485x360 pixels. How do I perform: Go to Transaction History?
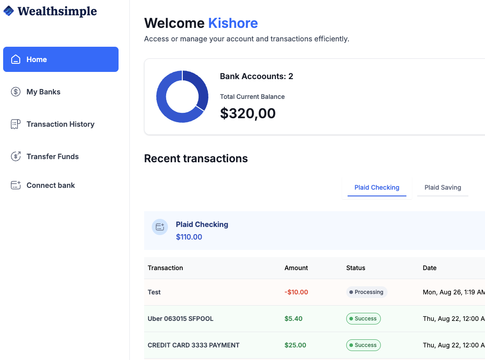(60, 124)
